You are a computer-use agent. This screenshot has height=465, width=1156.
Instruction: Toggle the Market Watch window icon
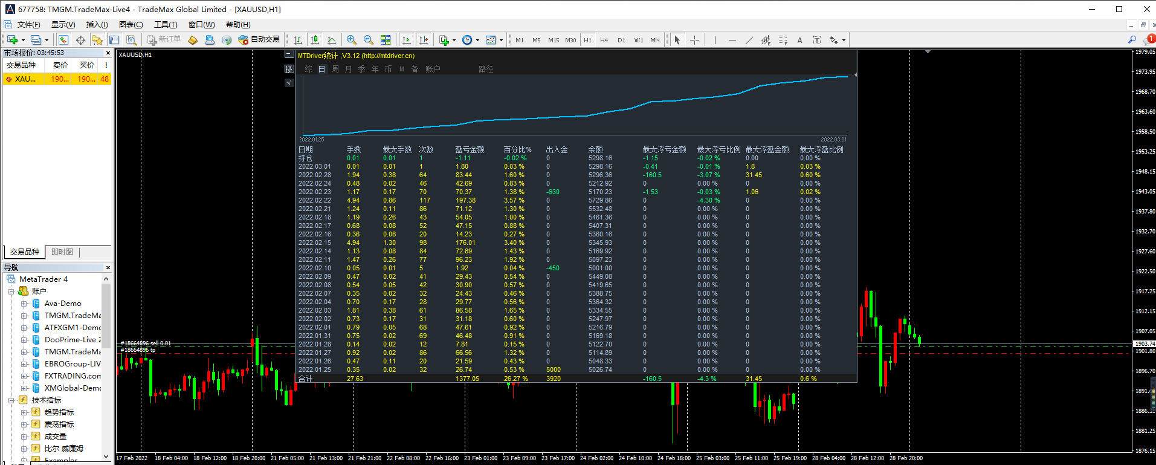tap(63, 40)
